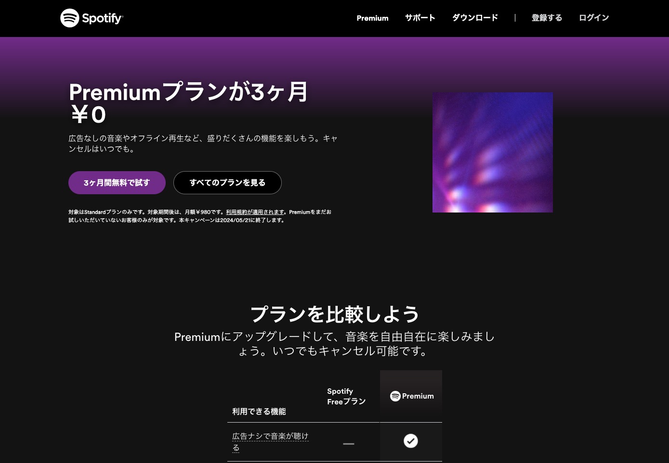
Task: Open the ダウンロード navigation item
Action: tap(475, 17)
